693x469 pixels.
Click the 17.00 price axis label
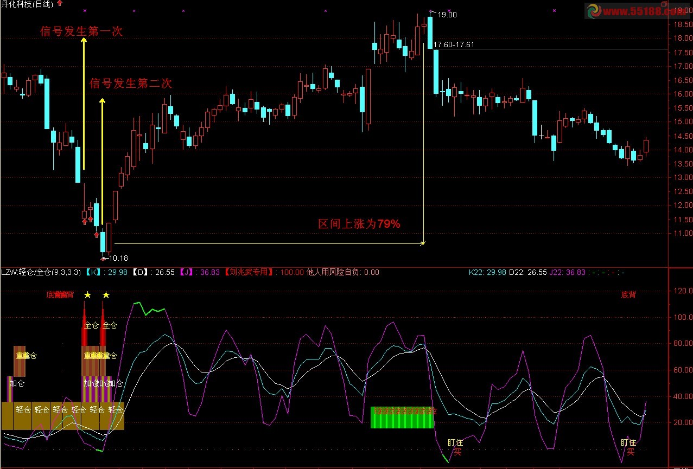pyautogui.click(x=682, y=66)
